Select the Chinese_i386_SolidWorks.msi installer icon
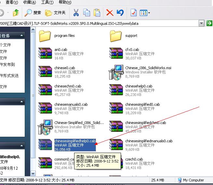 (116, 72)
